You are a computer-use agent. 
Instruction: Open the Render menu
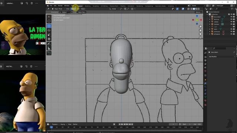60,6
